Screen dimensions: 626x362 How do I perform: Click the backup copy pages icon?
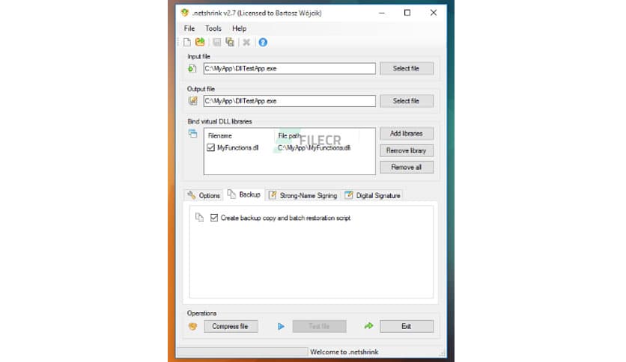199,218
